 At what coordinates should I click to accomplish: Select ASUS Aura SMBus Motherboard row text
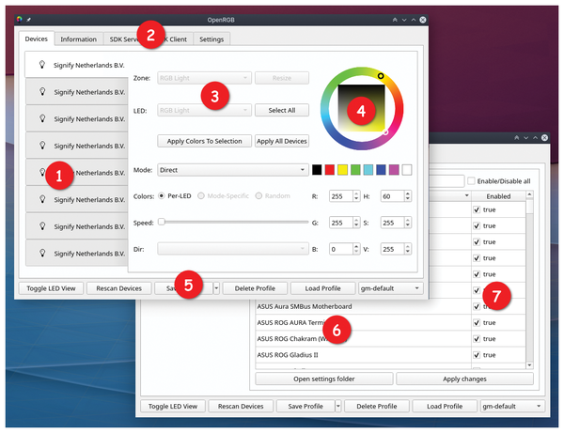[305, 306]
